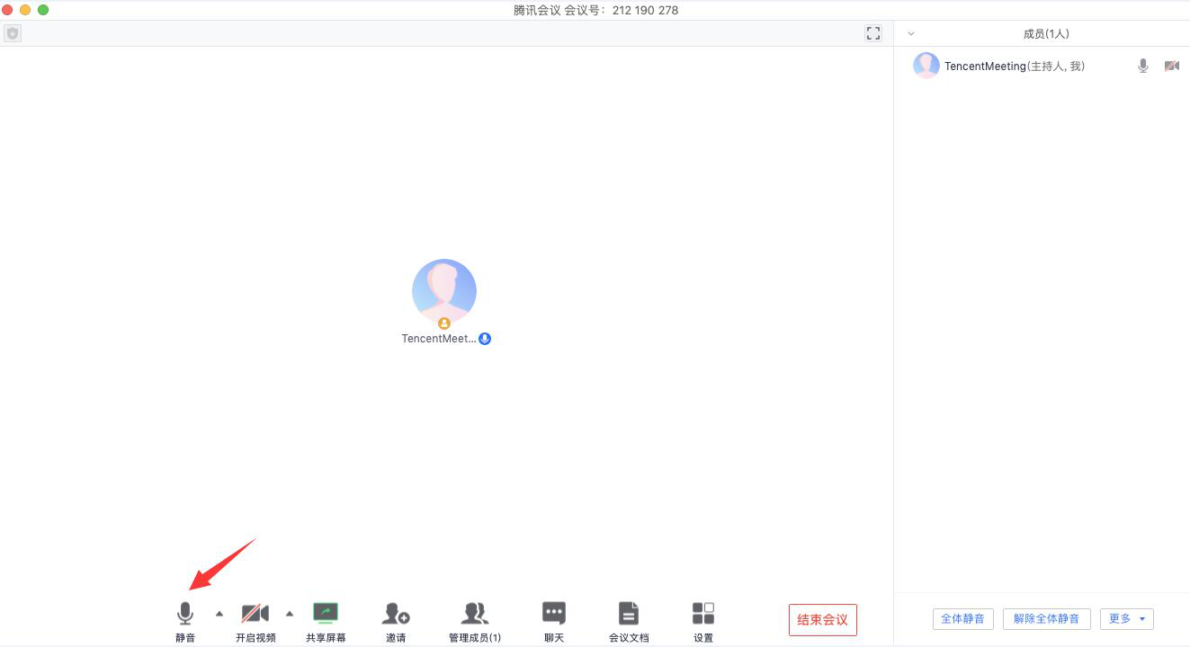Click 全体静音 to mute everyone
The height and width of the screenshot is (647, 1190).
click(x=963, y=619)
